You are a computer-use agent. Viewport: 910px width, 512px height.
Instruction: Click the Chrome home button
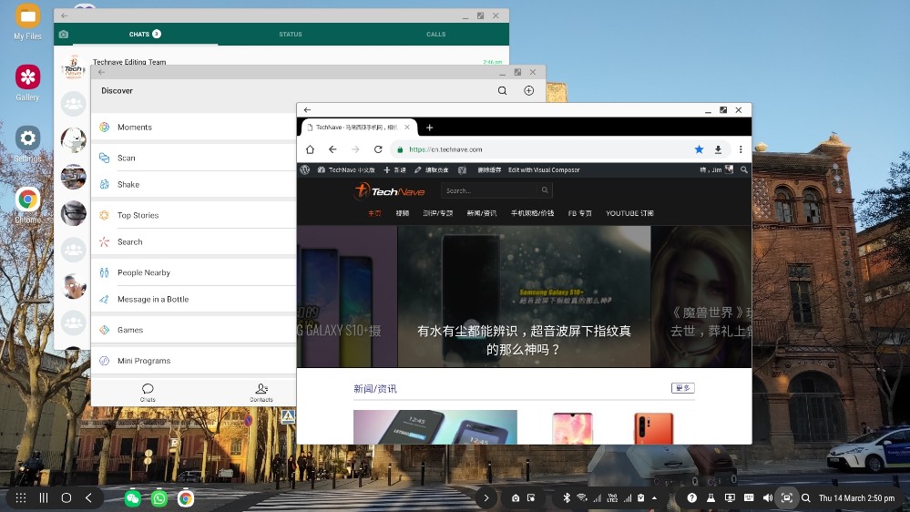[x=310, y=149]
